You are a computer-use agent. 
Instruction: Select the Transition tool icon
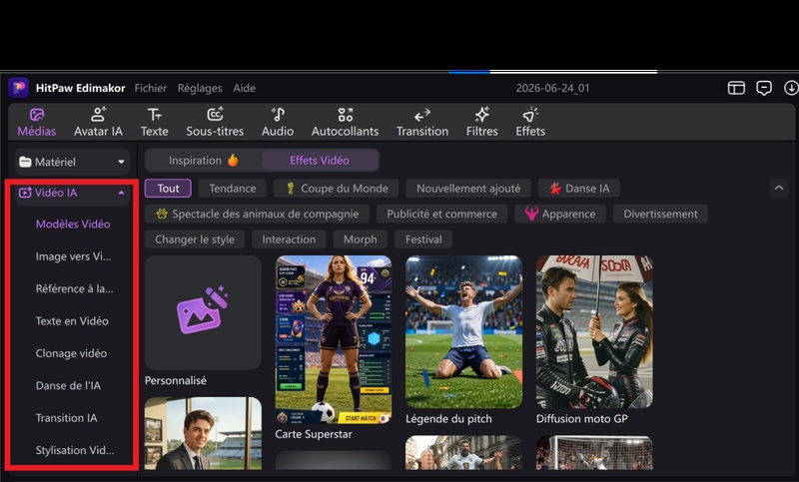click(421, 115)
